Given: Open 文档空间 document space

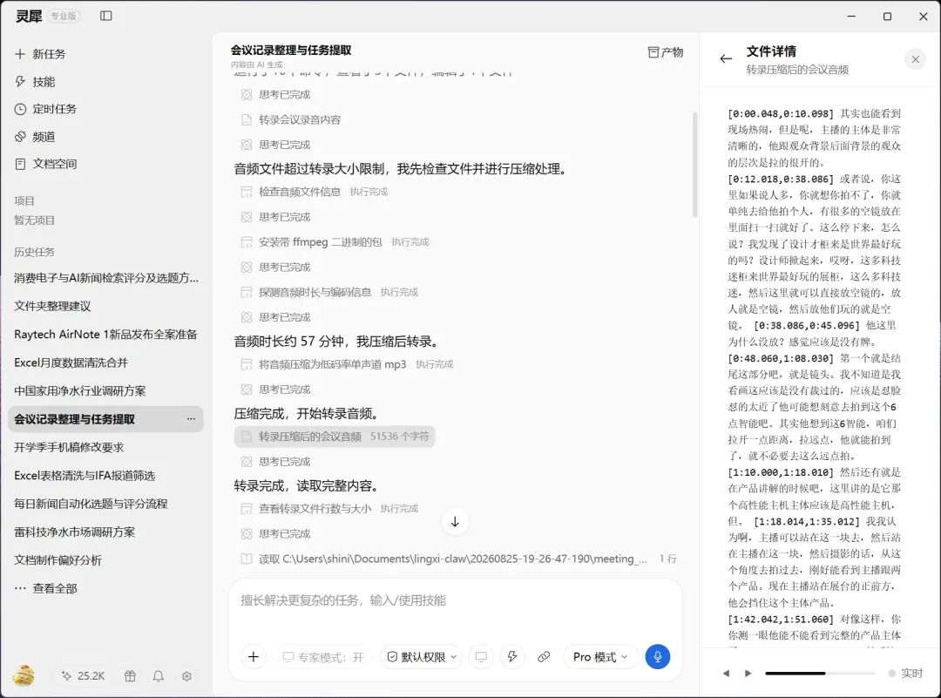Looking at the screenshot, I should coord(45,164).
